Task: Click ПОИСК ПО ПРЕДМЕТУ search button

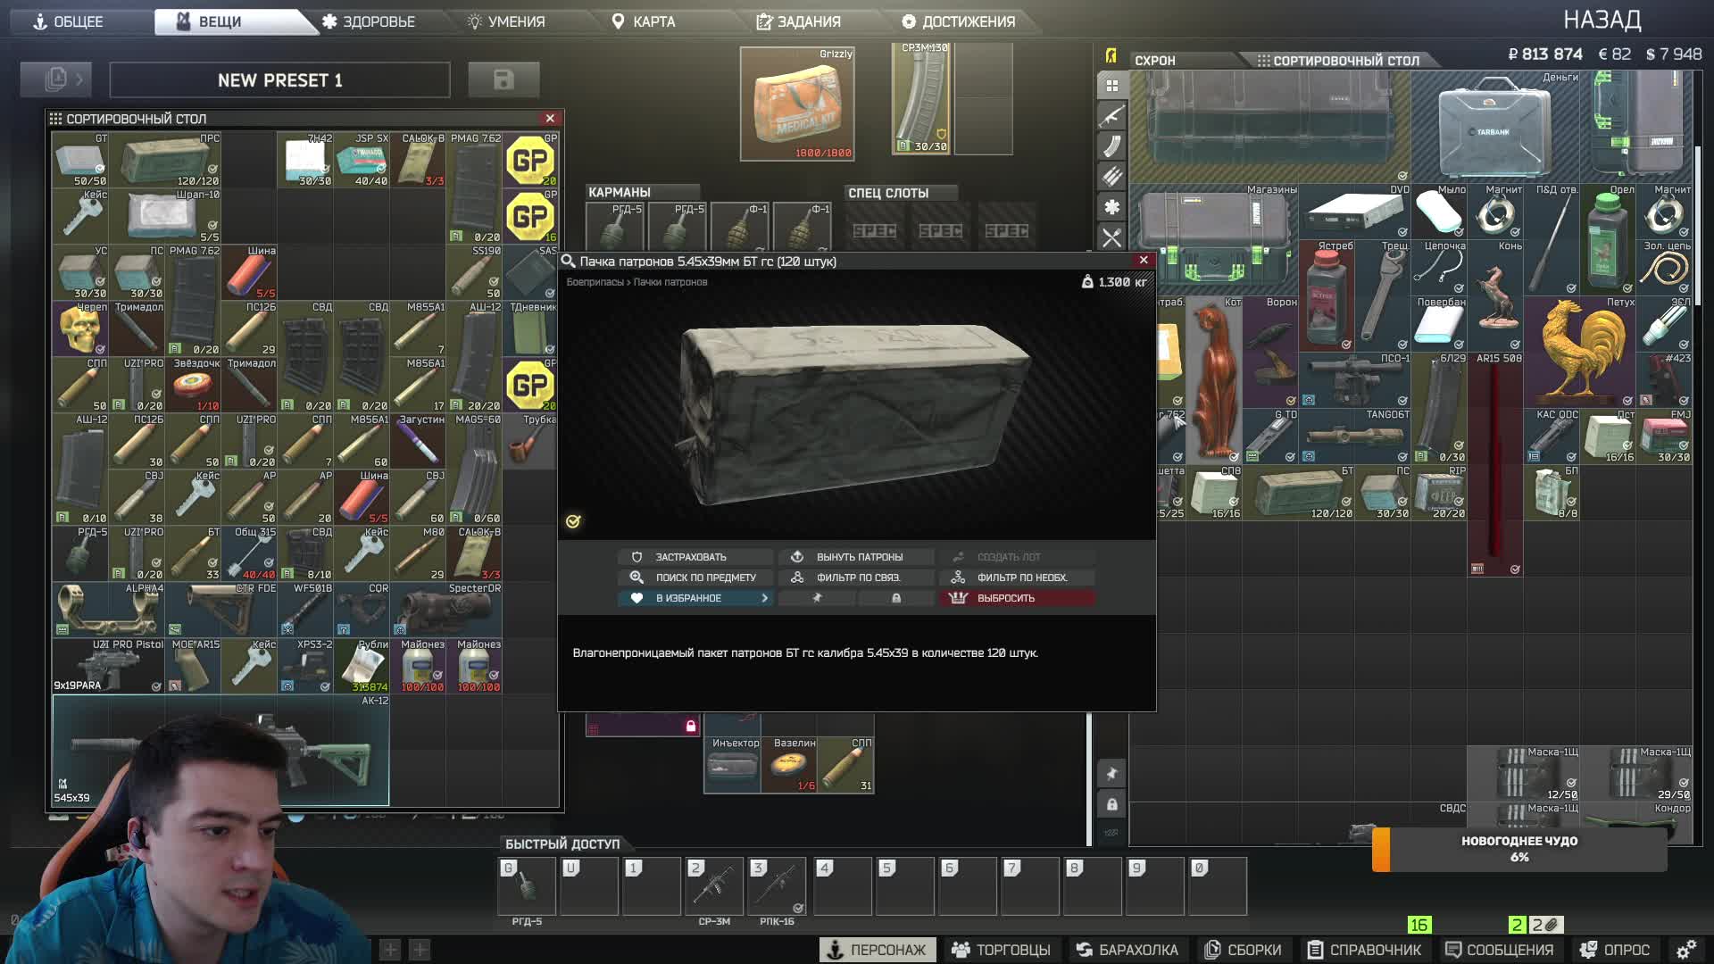Action: [x=695, y=578]
